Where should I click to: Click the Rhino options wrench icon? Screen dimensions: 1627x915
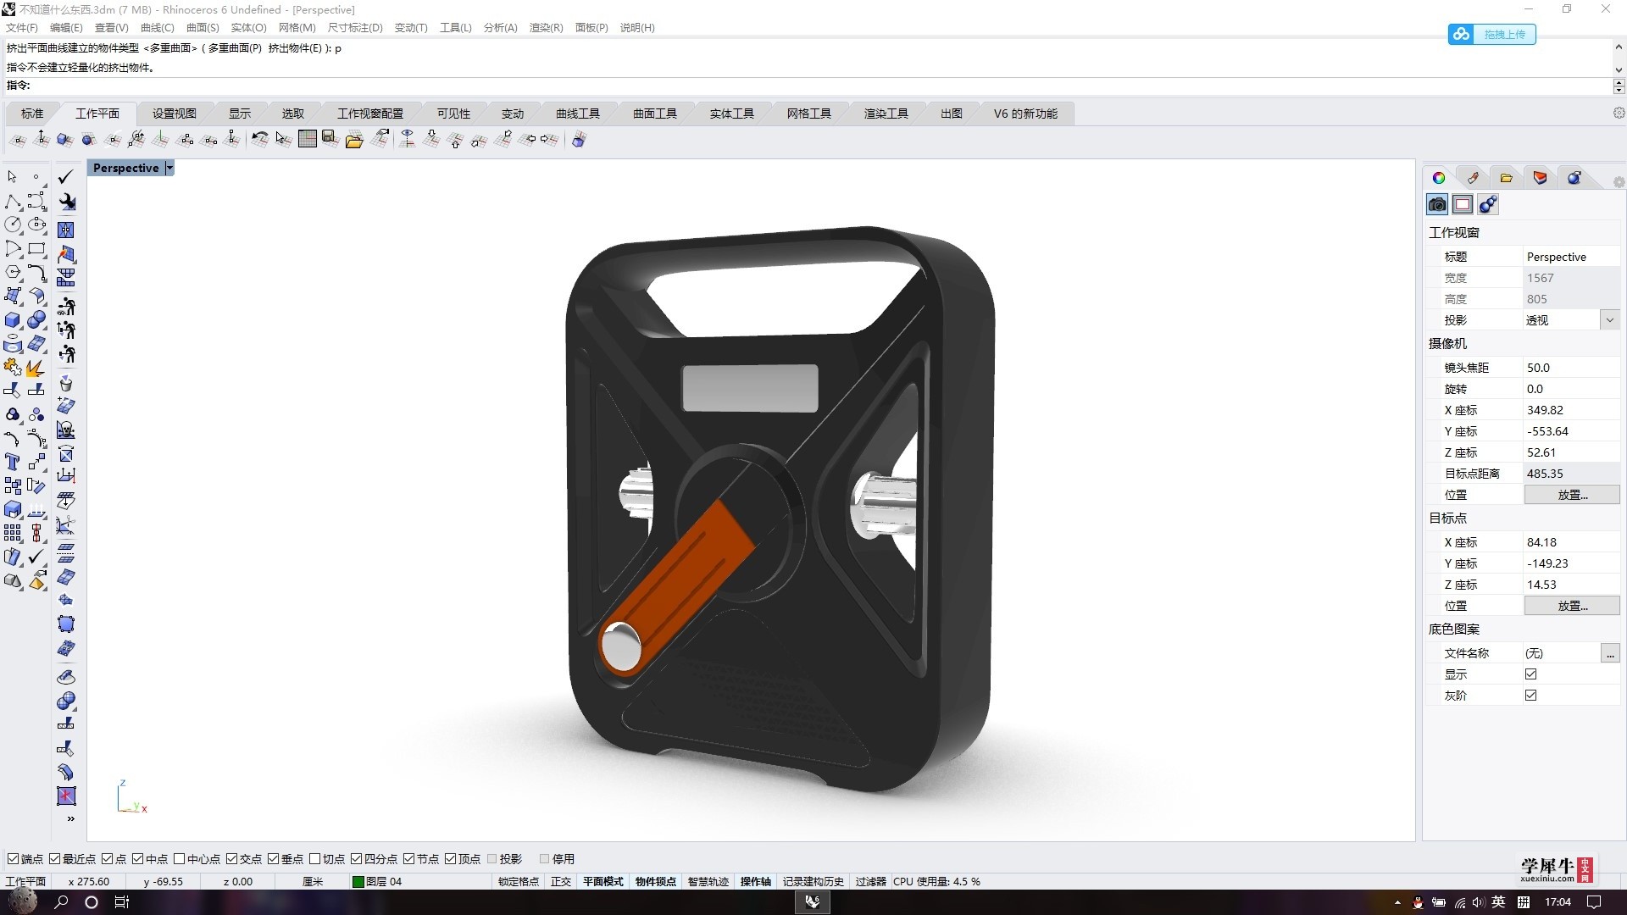tap(66, 202)
